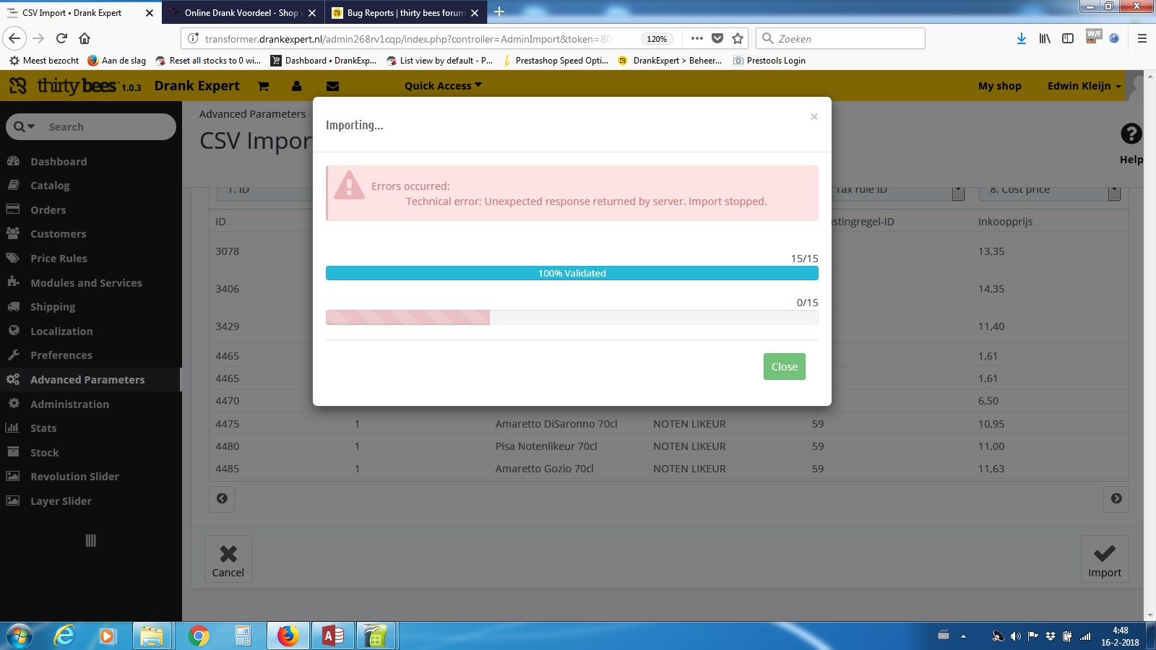Open the Cost price column dropdown

(1114, 191)
